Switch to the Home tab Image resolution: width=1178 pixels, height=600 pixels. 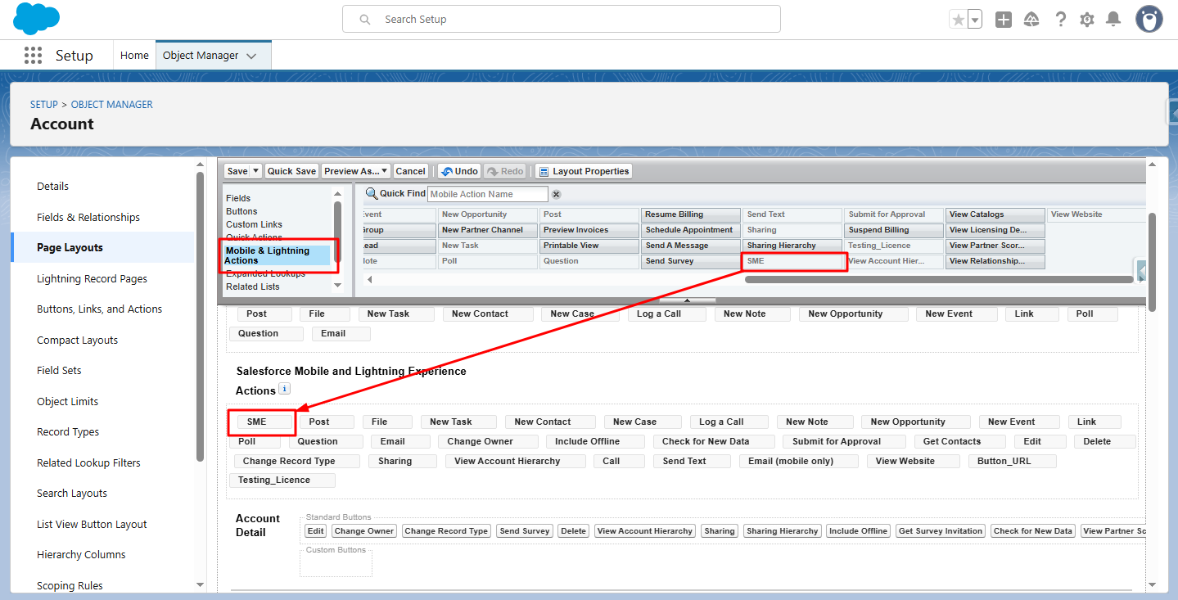[x=134, y=56]
